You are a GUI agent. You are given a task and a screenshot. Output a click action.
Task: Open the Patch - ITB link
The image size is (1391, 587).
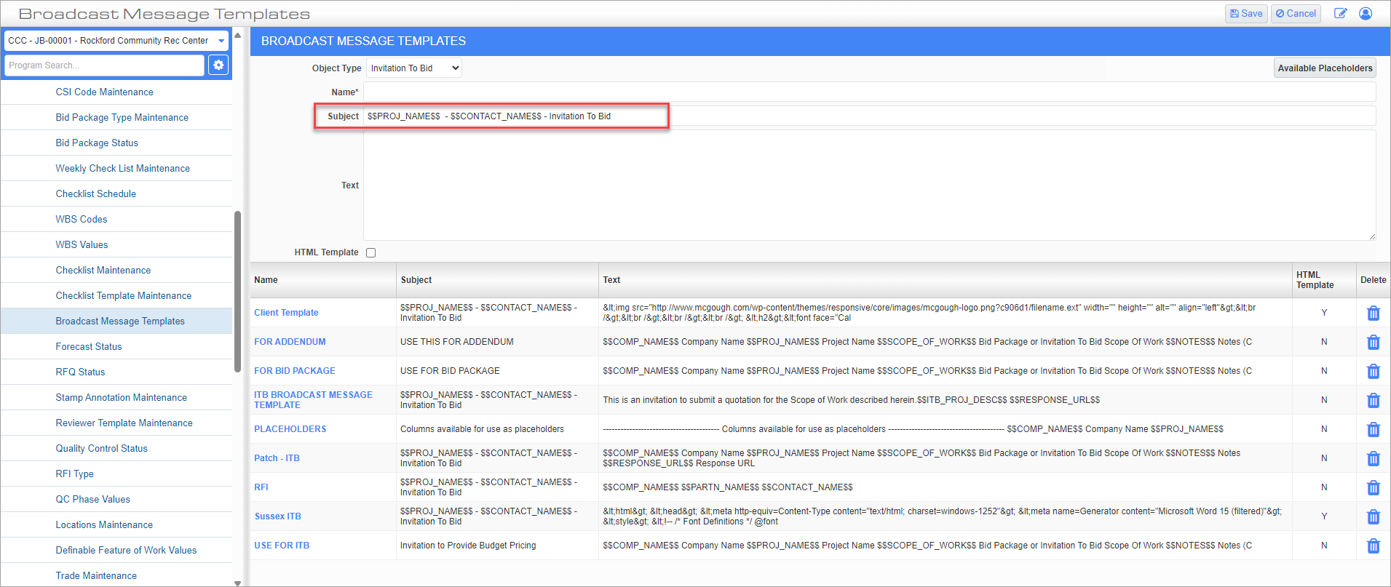[x=277, y=458]
